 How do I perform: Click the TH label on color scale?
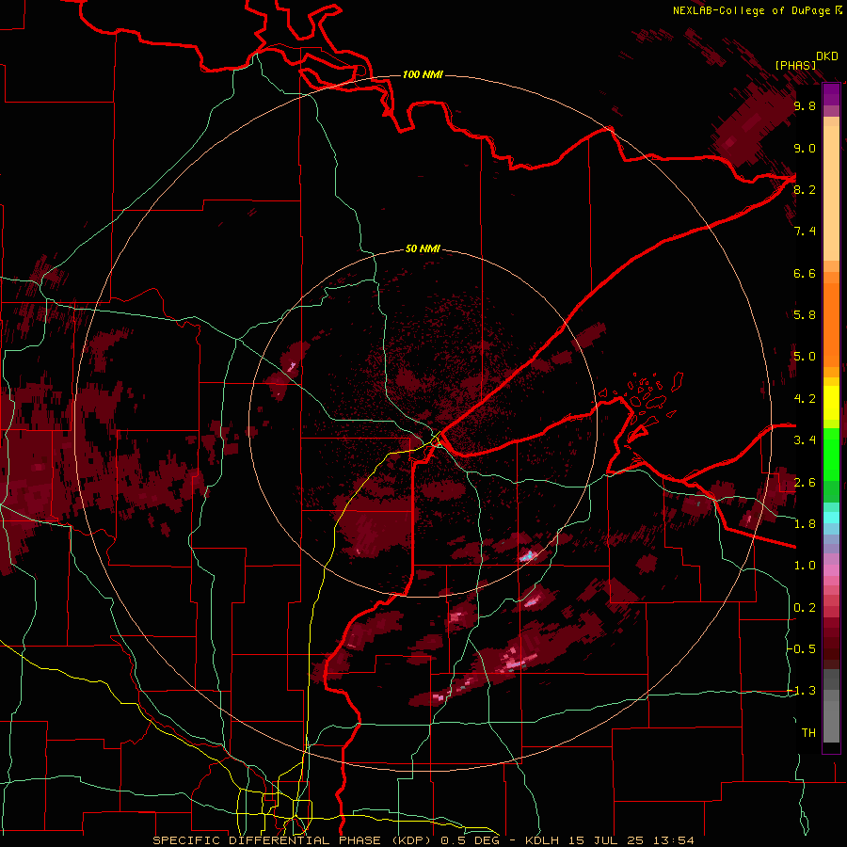[808, 733]
